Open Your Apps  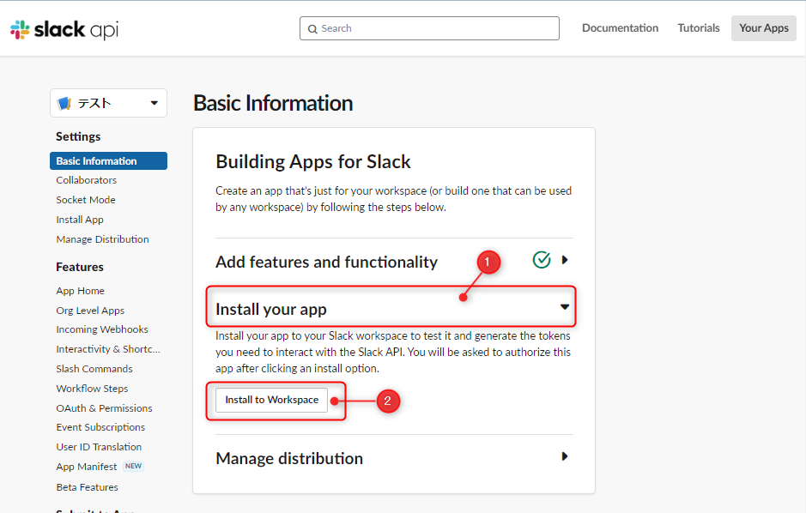(763, 27)
